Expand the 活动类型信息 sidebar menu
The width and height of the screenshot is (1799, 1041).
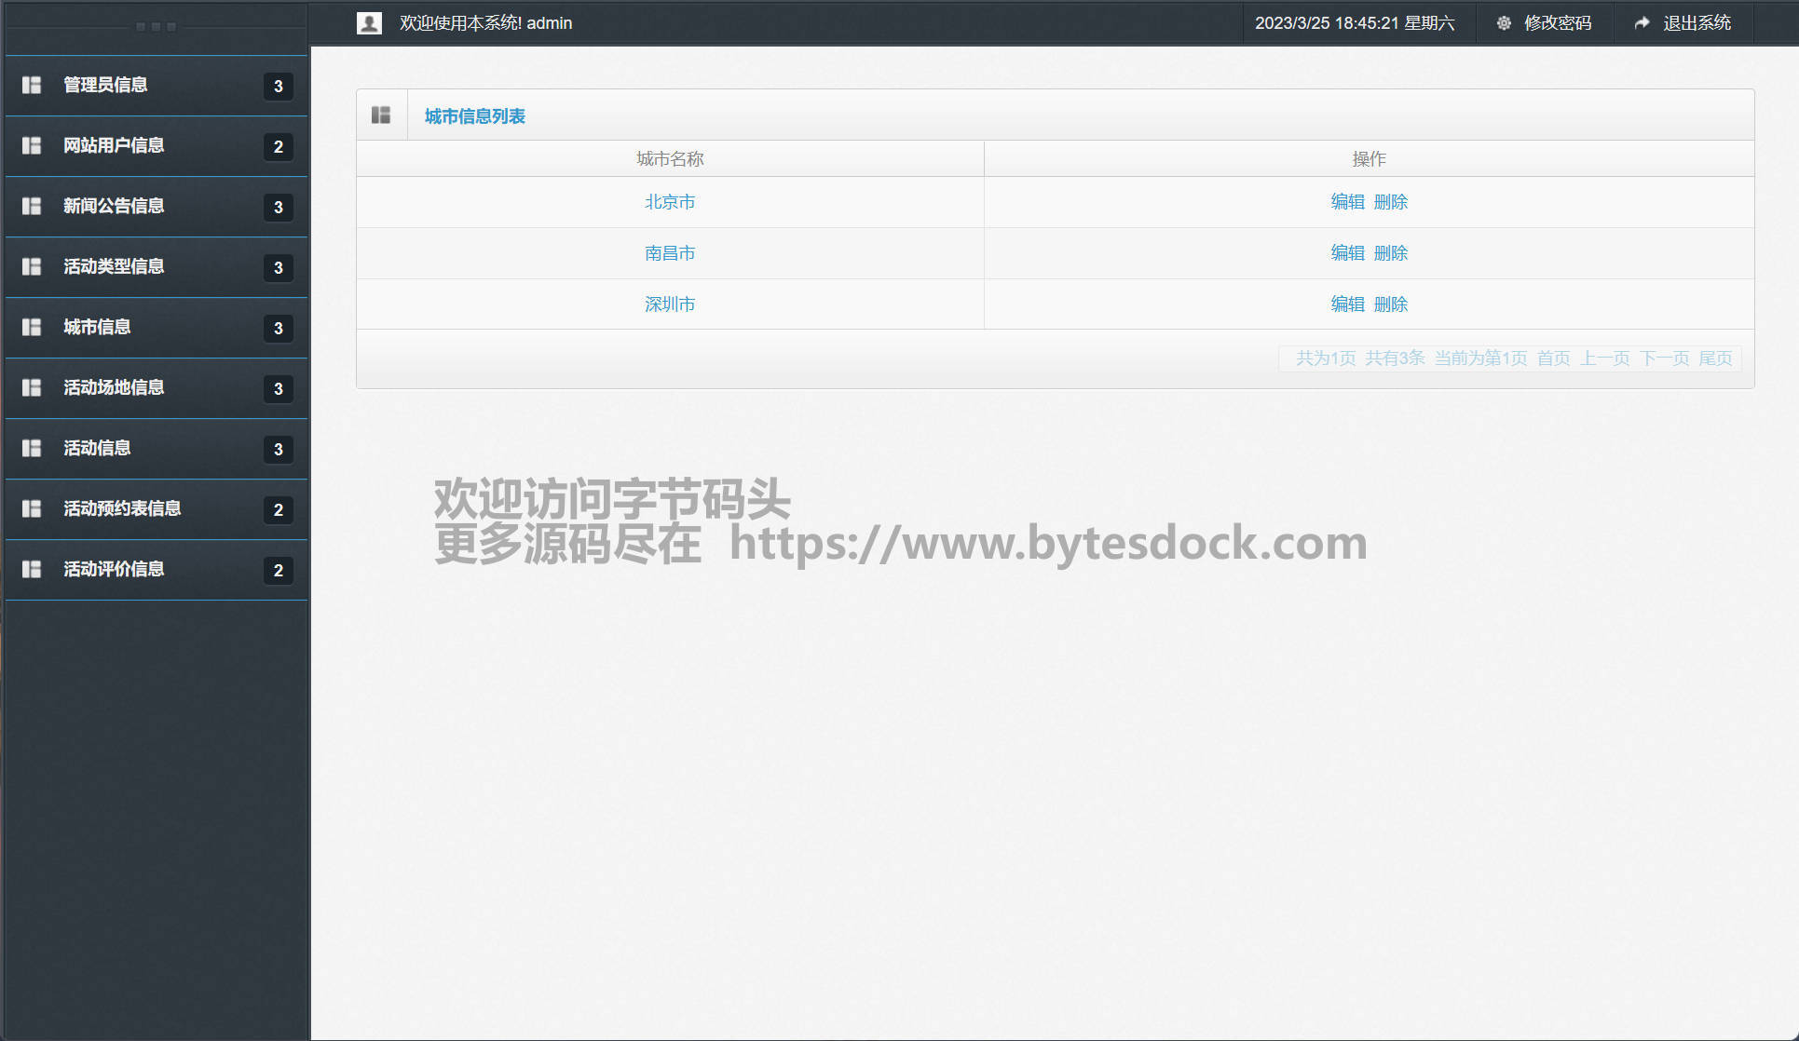point(114,266)
